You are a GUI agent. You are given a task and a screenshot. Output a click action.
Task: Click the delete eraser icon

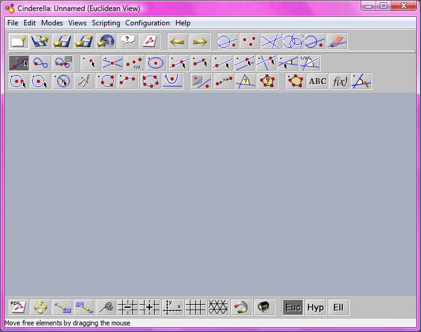pos(337,41)
